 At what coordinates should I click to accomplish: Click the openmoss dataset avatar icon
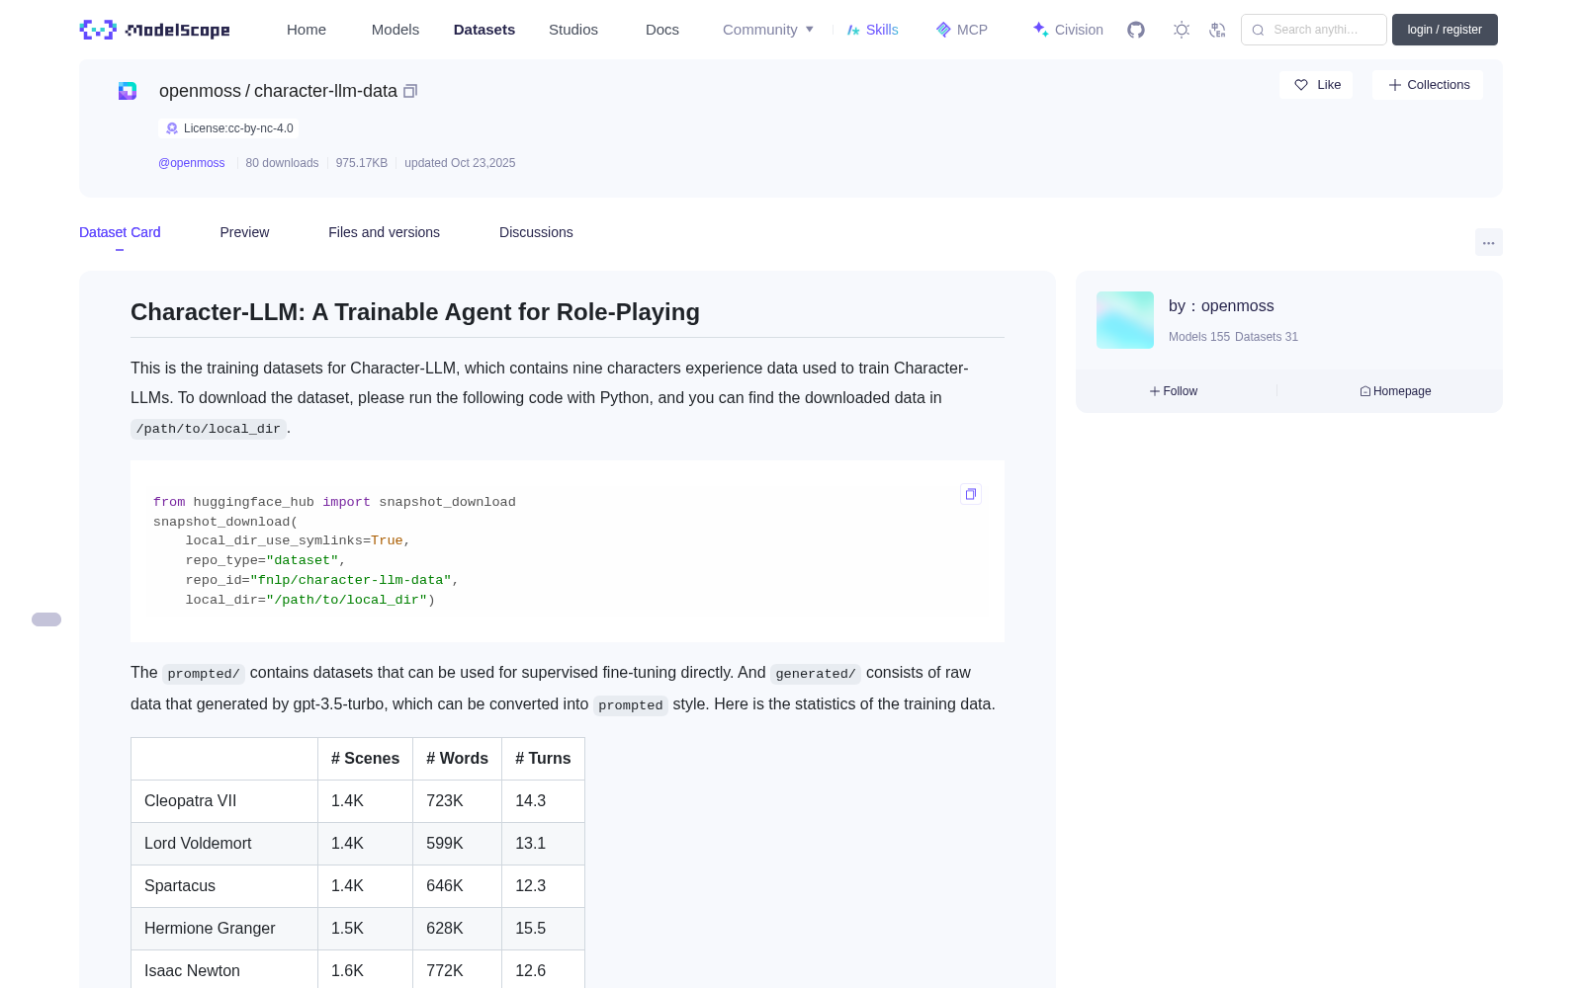[128, 91]
